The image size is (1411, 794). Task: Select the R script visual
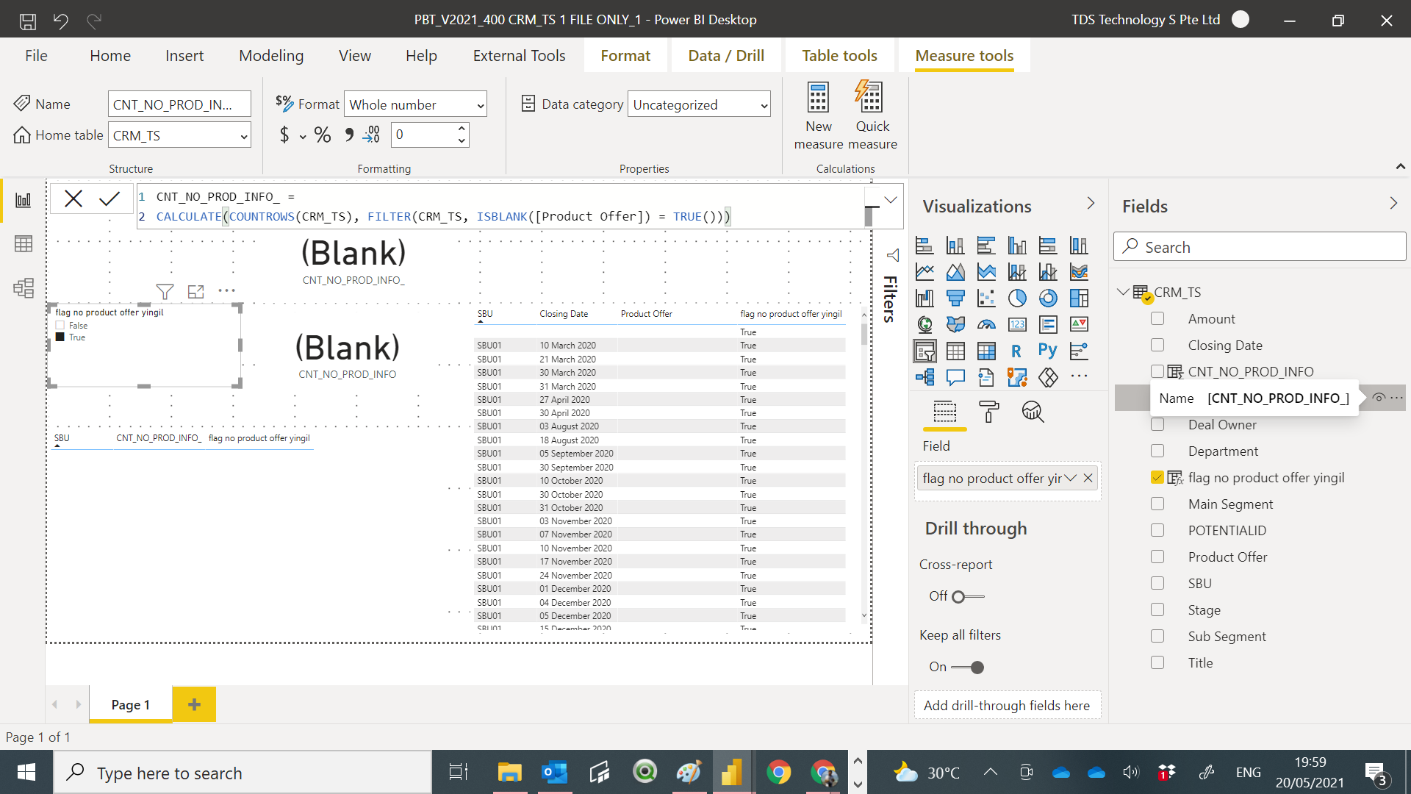click(x=1017, y=351)
